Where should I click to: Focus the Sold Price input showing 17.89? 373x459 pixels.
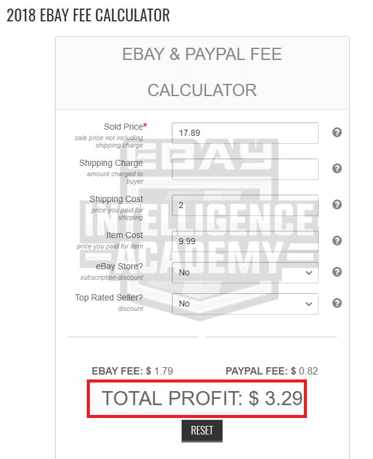click(x=245, y=133)
